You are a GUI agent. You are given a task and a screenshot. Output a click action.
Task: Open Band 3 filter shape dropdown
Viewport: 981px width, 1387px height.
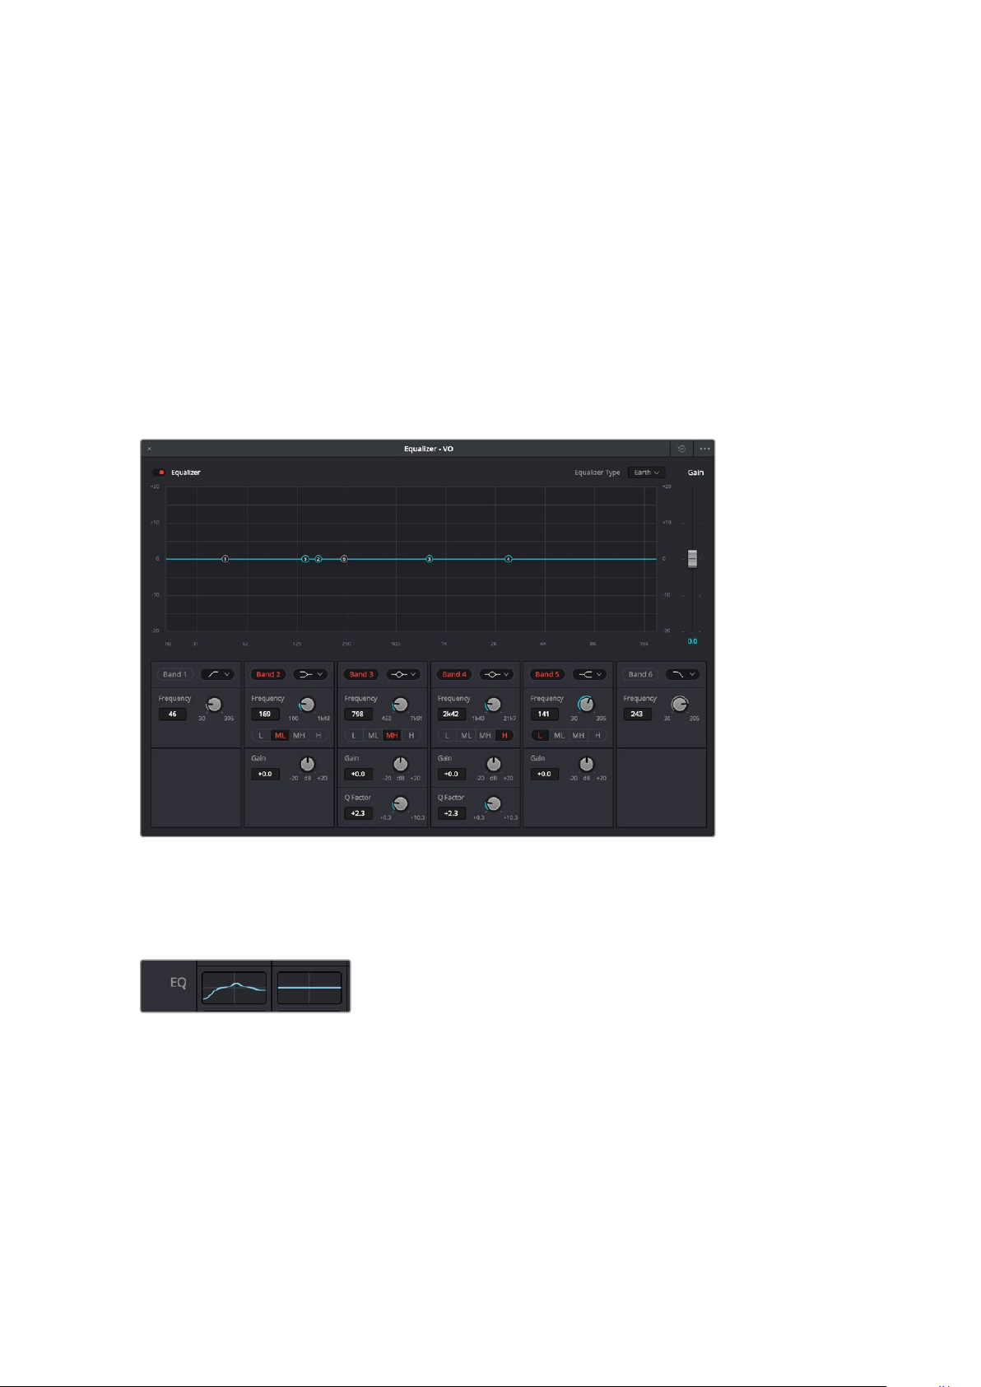point(403,674)
